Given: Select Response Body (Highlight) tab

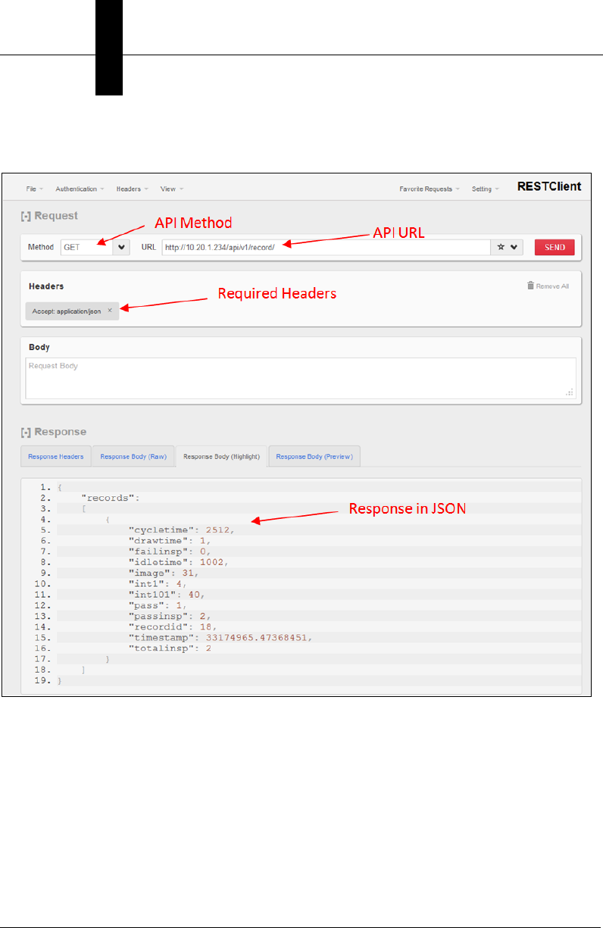Looking at the screenshot, I should [x=221, y=457].
